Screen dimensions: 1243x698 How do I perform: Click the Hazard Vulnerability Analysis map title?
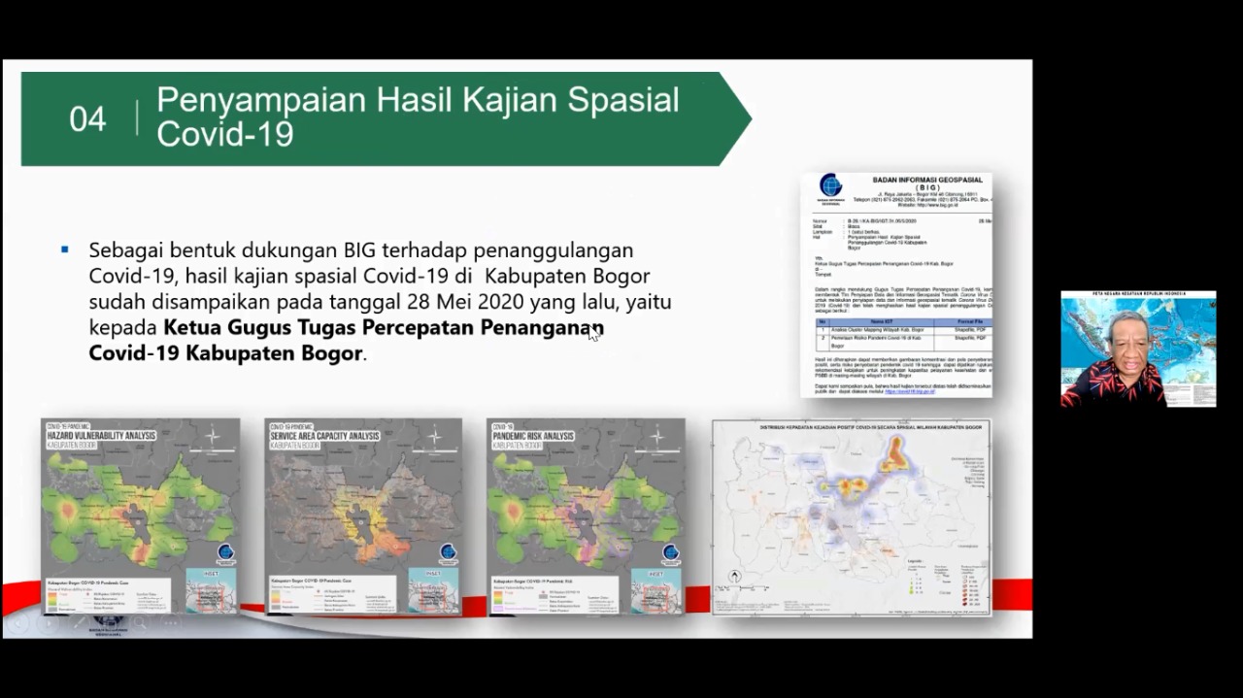coord(101,437)
